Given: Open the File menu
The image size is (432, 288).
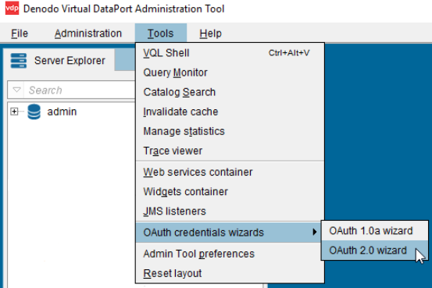Looking at the screenshot, I should coord(20,34).
